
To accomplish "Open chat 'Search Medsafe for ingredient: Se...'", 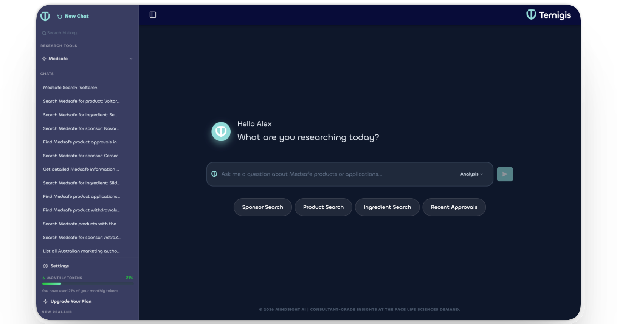I will [80, 115].
